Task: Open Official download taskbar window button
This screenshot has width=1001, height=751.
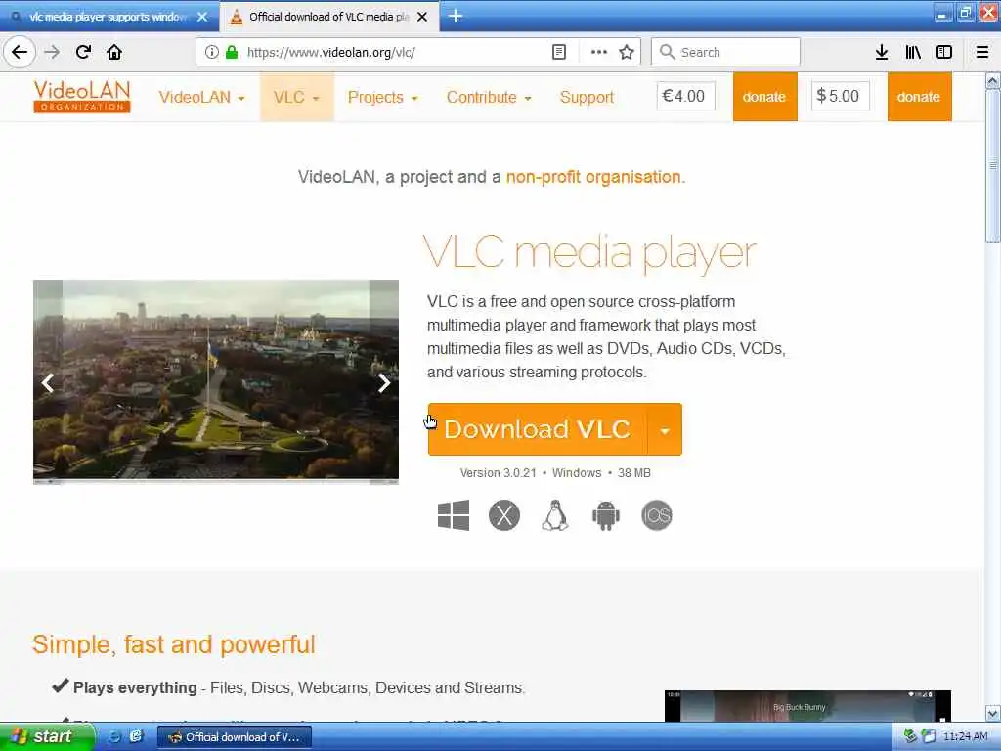Action: pyautogui.click(x=235, y=737)
